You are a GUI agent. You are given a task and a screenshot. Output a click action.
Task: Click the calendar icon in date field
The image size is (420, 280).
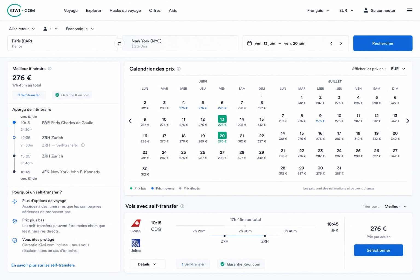[x=249, y=43]
